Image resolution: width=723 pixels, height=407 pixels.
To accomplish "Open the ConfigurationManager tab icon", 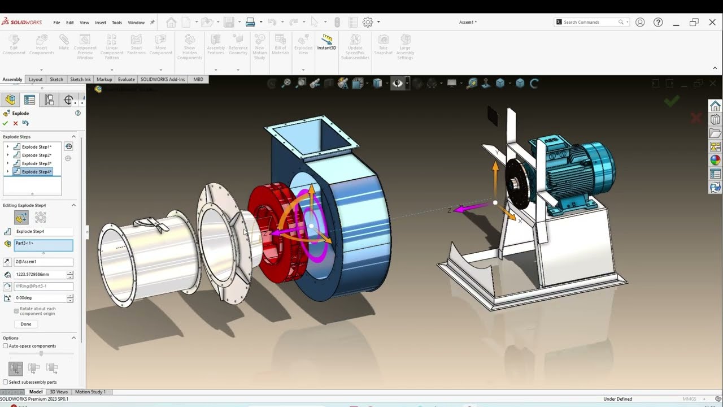I will pyautogui.click(x=49, y=100).
